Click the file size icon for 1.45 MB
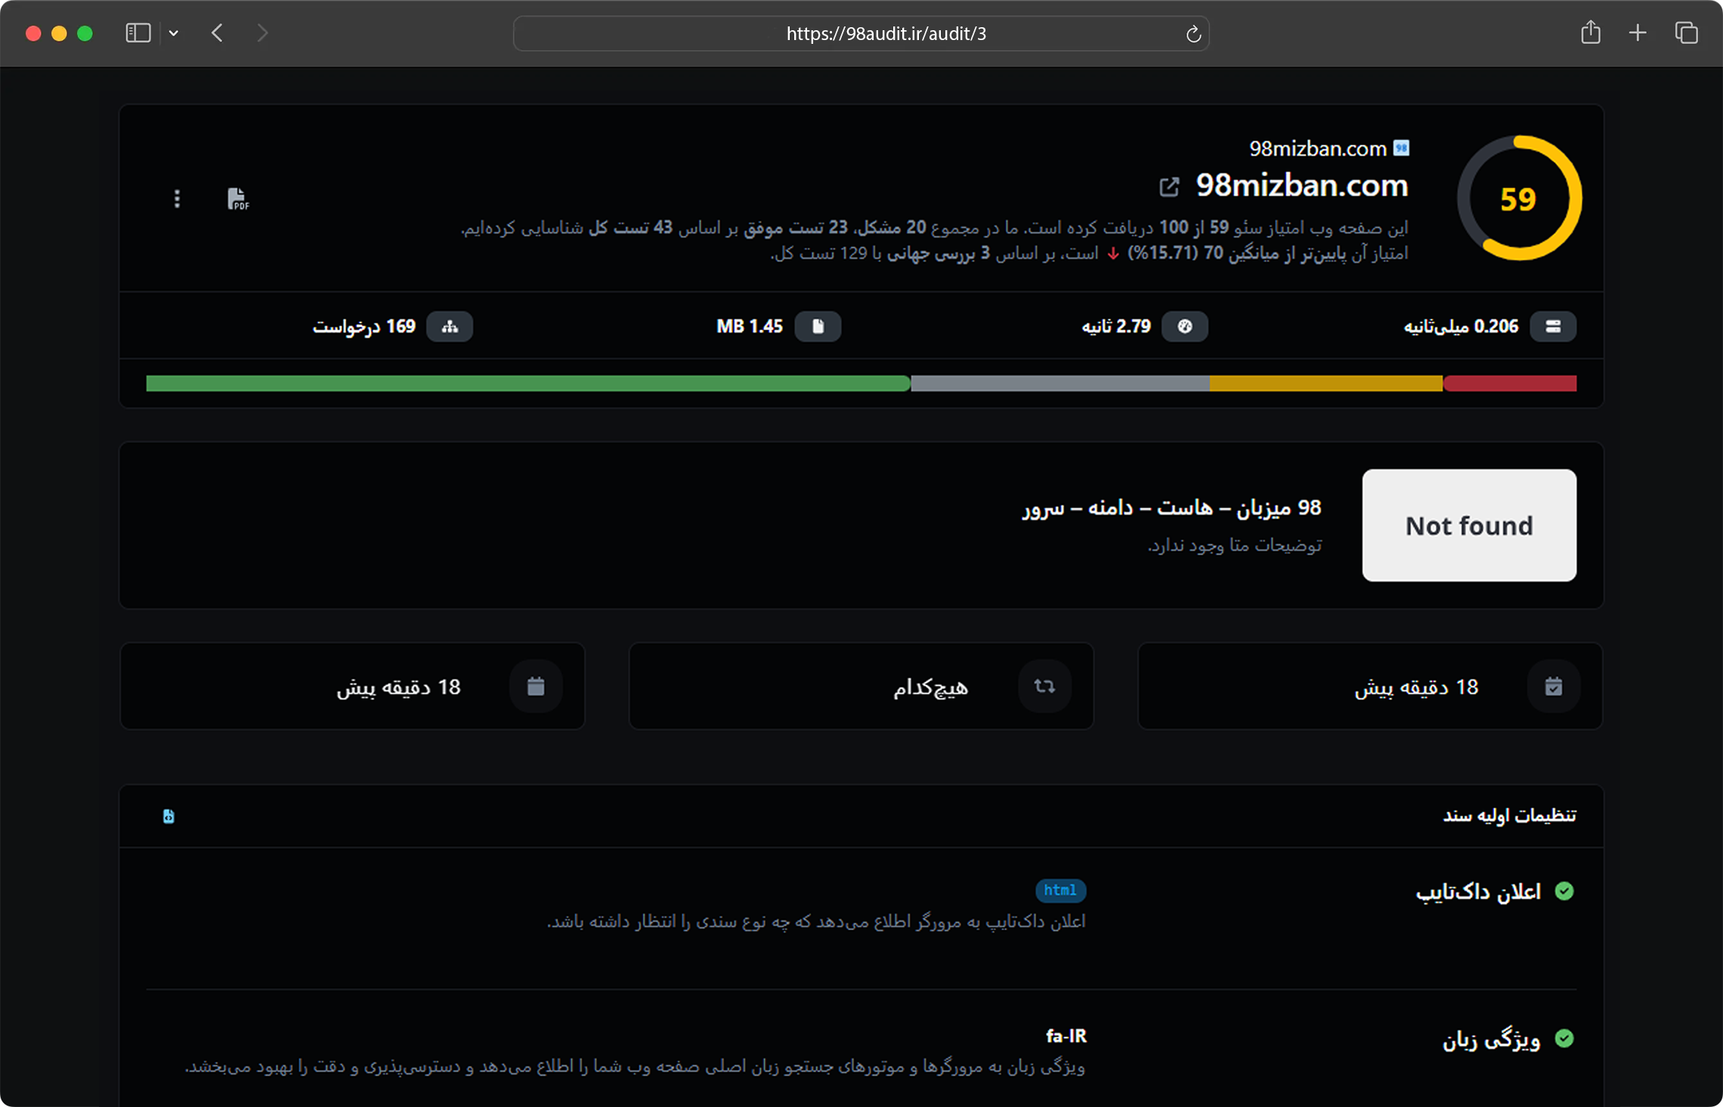Image resolution: width=1723 pixels, height=1107 pixels. click(x=818, y=326)
